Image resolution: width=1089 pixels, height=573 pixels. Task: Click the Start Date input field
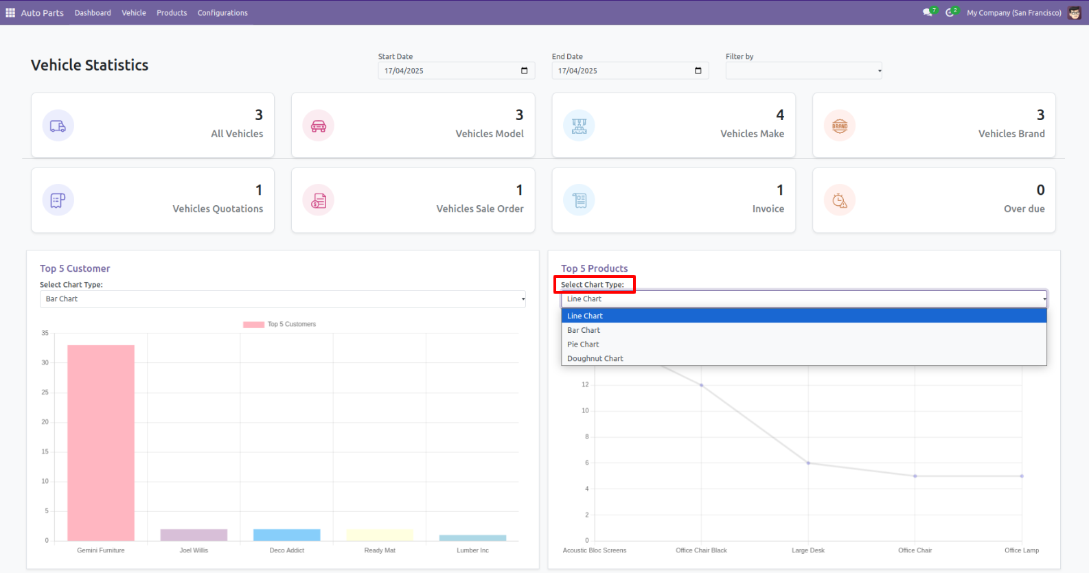pyautogui.click(x=450, y=71)
